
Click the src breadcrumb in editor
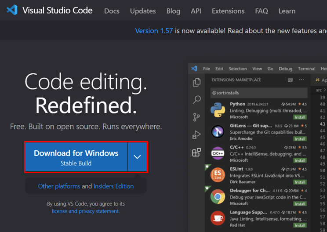coord(319,90)
